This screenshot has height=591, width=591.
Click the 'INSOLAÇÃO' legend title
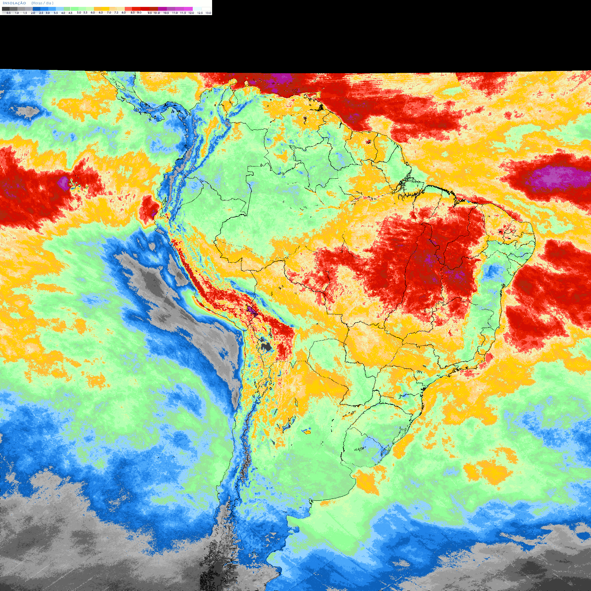pyautogui.click(x=14, y=3)
